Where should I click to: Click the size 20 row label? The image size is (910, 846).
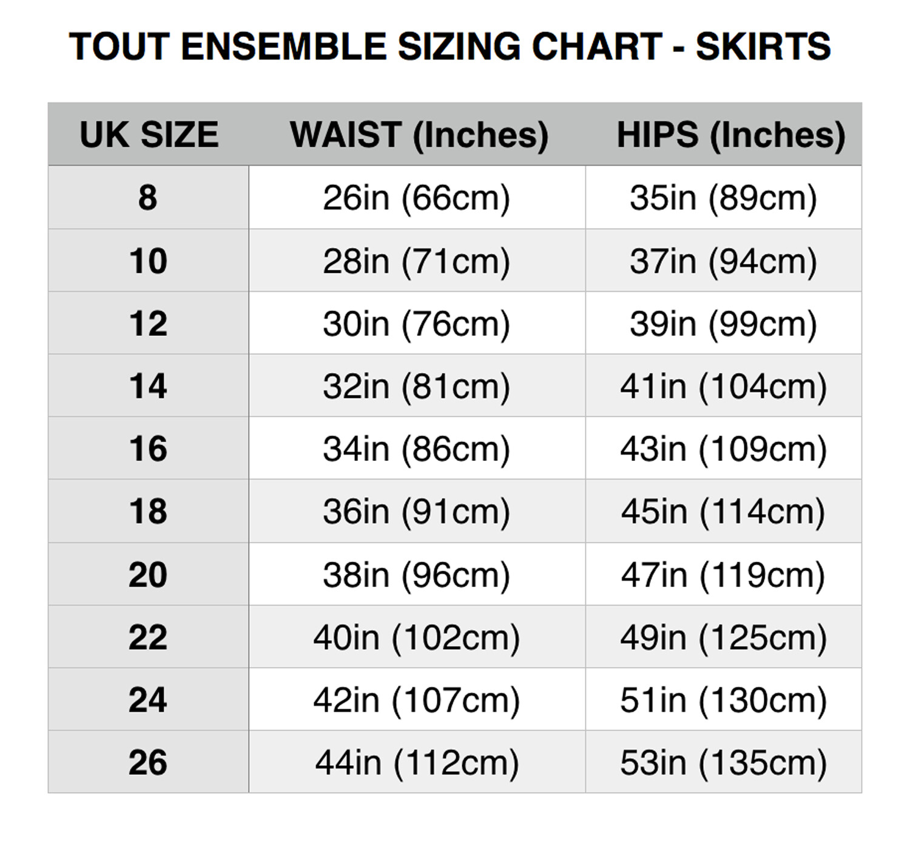click(x=149, y=574)
